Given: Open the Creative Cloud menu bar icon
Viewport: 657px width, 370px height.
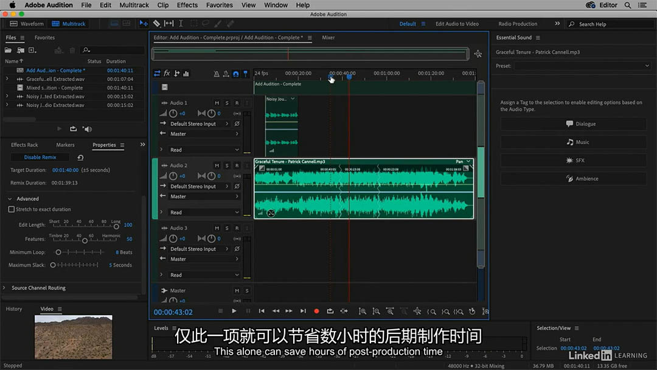Looking at the screenshot, I should tap(590, 5).
